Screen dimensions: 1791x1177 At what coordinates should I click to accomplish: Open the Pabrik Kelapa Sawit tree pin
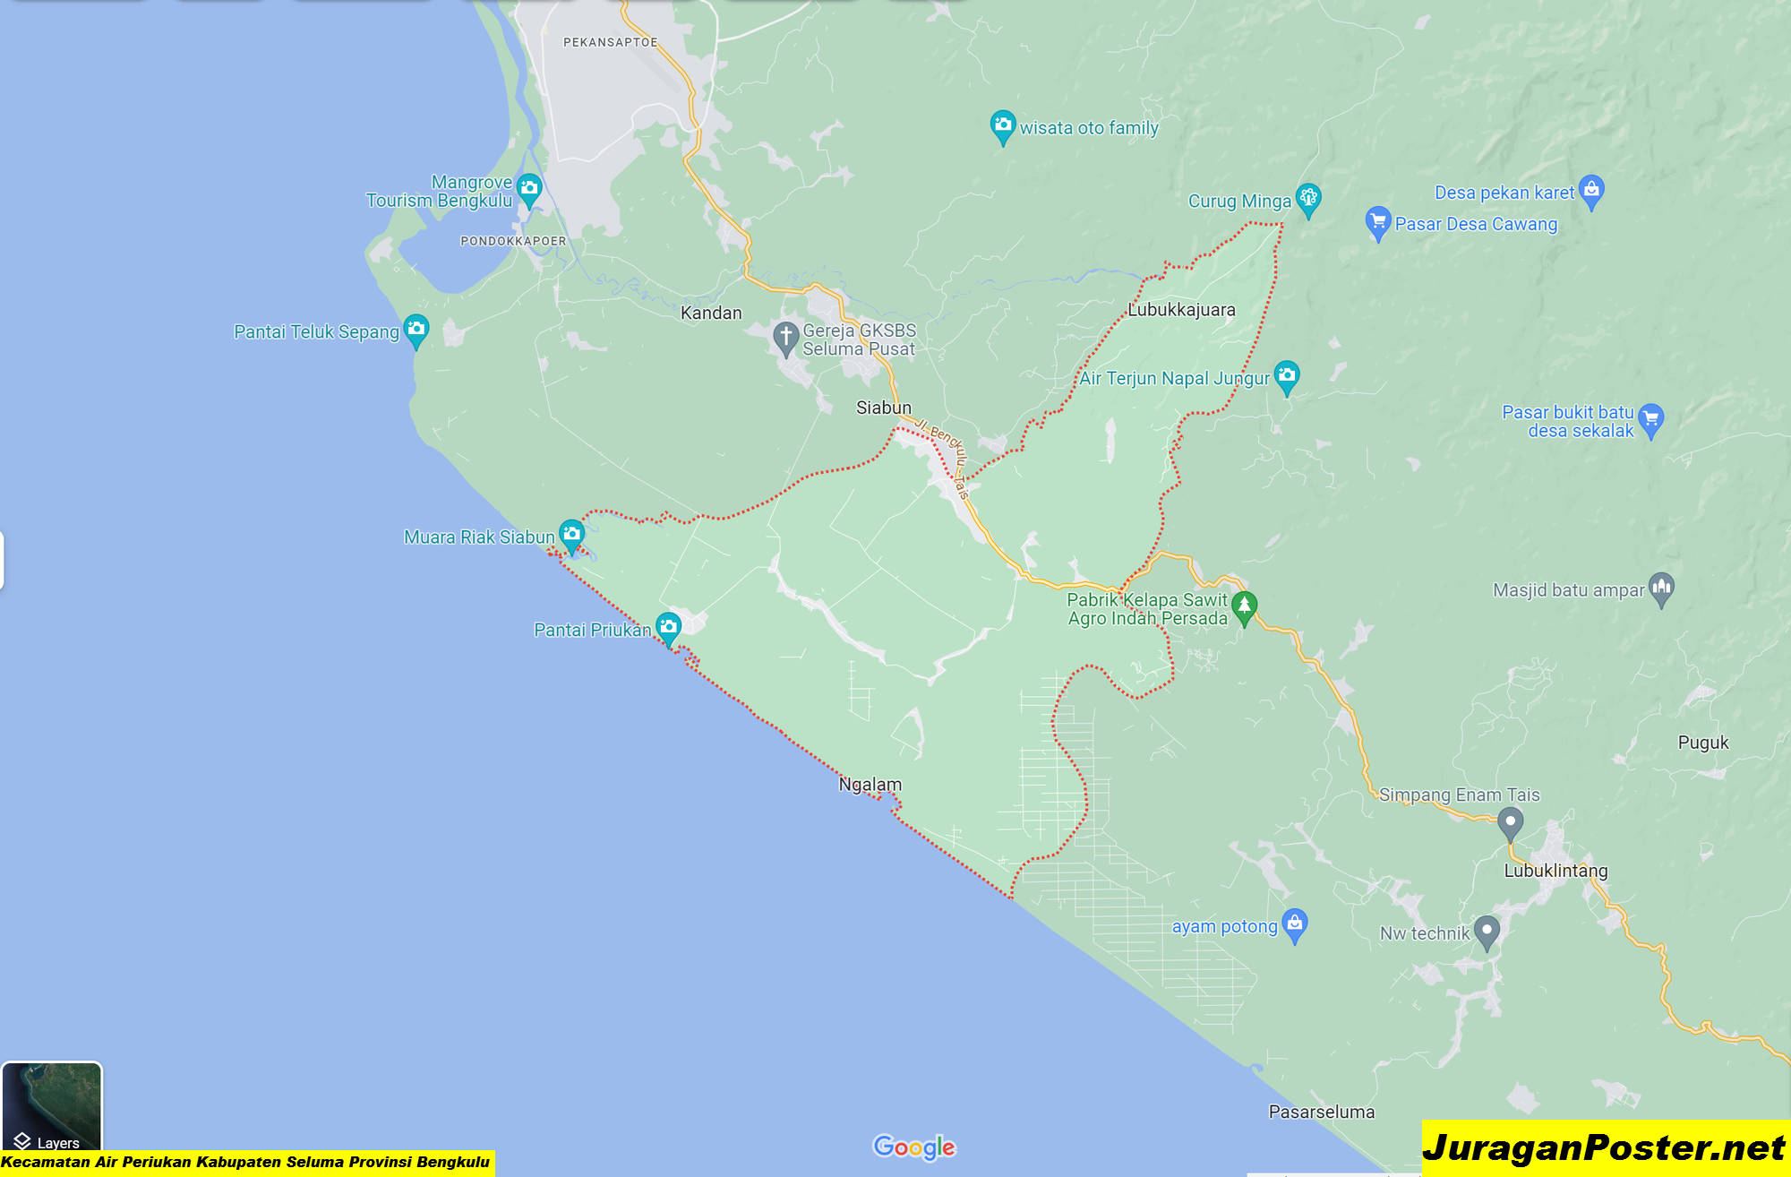point(1244,608)
